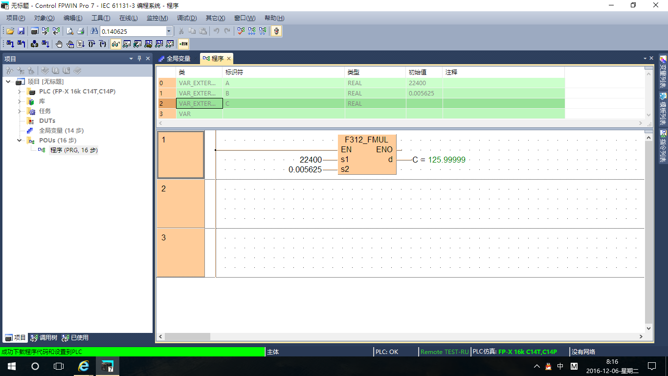Click the binoculars find icon
The width and height of the screenshot is (668, 376).
click(94, 31)
